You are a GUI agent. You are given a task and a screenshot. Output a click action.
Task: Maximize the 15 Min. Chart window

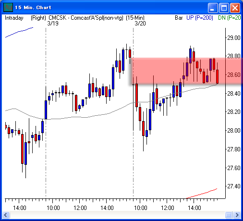pos(224,8)
